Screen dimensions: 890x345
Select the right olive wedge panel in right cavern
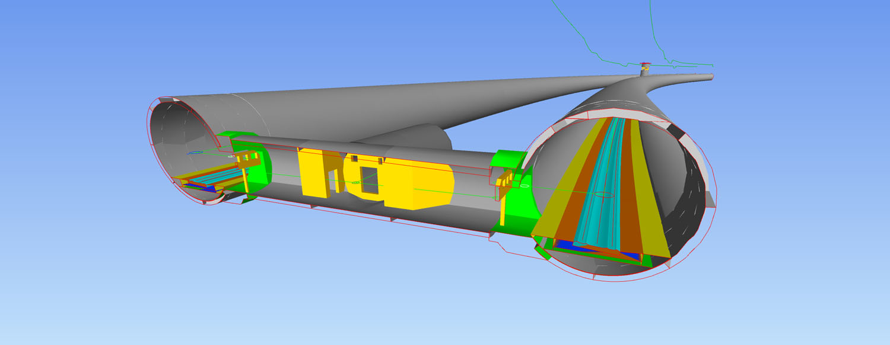651,201
